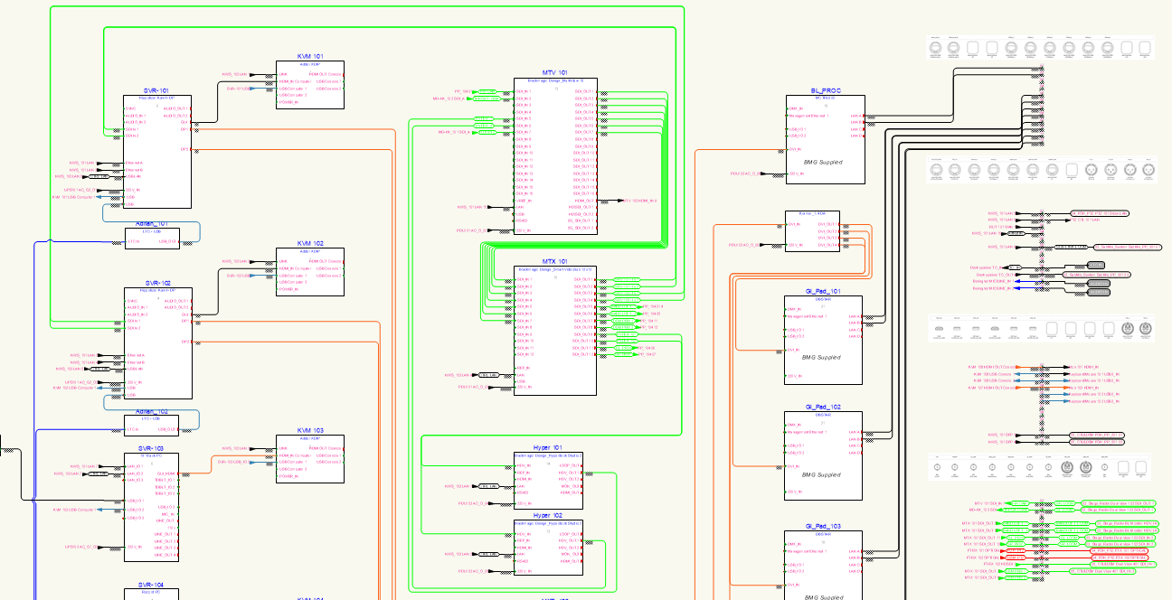
Task: Select the MTX 101 video hub block
Action: pyautogui.click(x=555, y=330)
